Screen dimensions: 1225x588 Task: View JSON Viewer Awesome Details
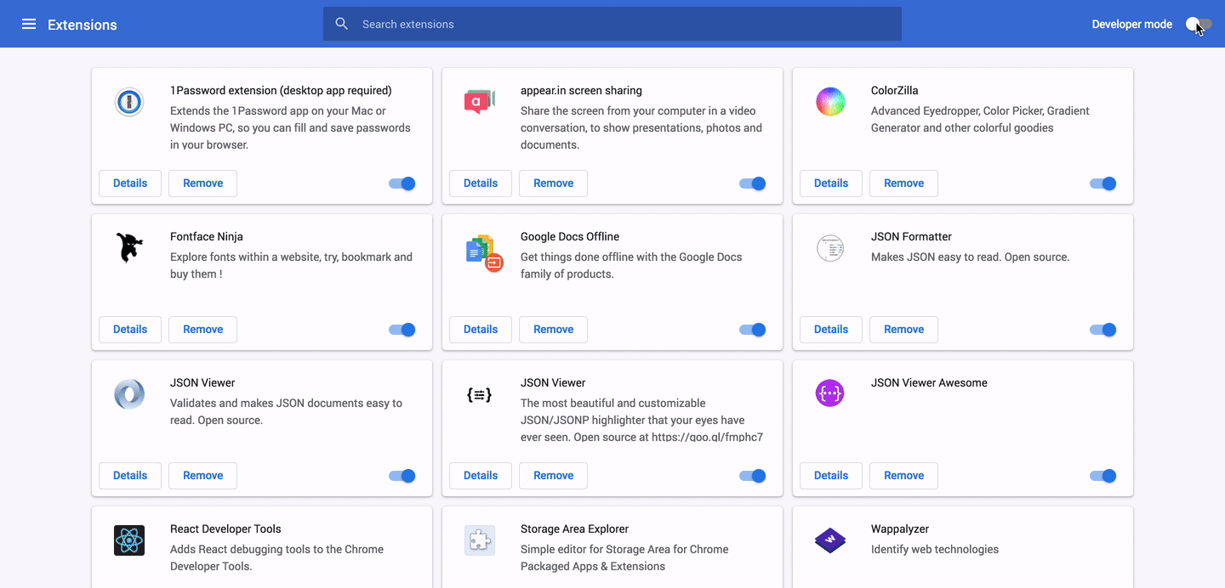pos(831,476)
